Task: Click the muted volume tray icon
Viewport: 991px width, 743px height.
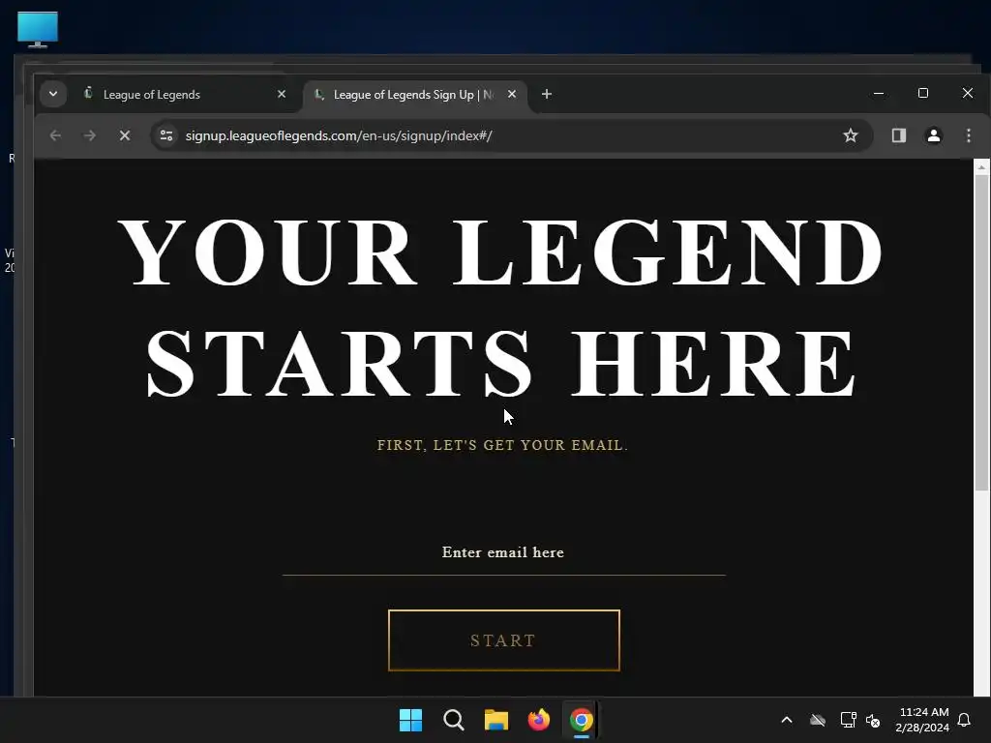Action: click(873, 720)
